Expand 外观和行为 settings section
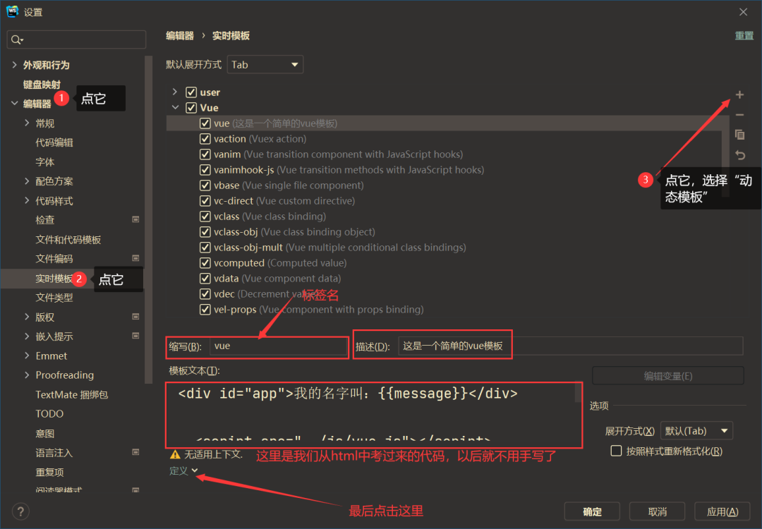 coord(14,65)
